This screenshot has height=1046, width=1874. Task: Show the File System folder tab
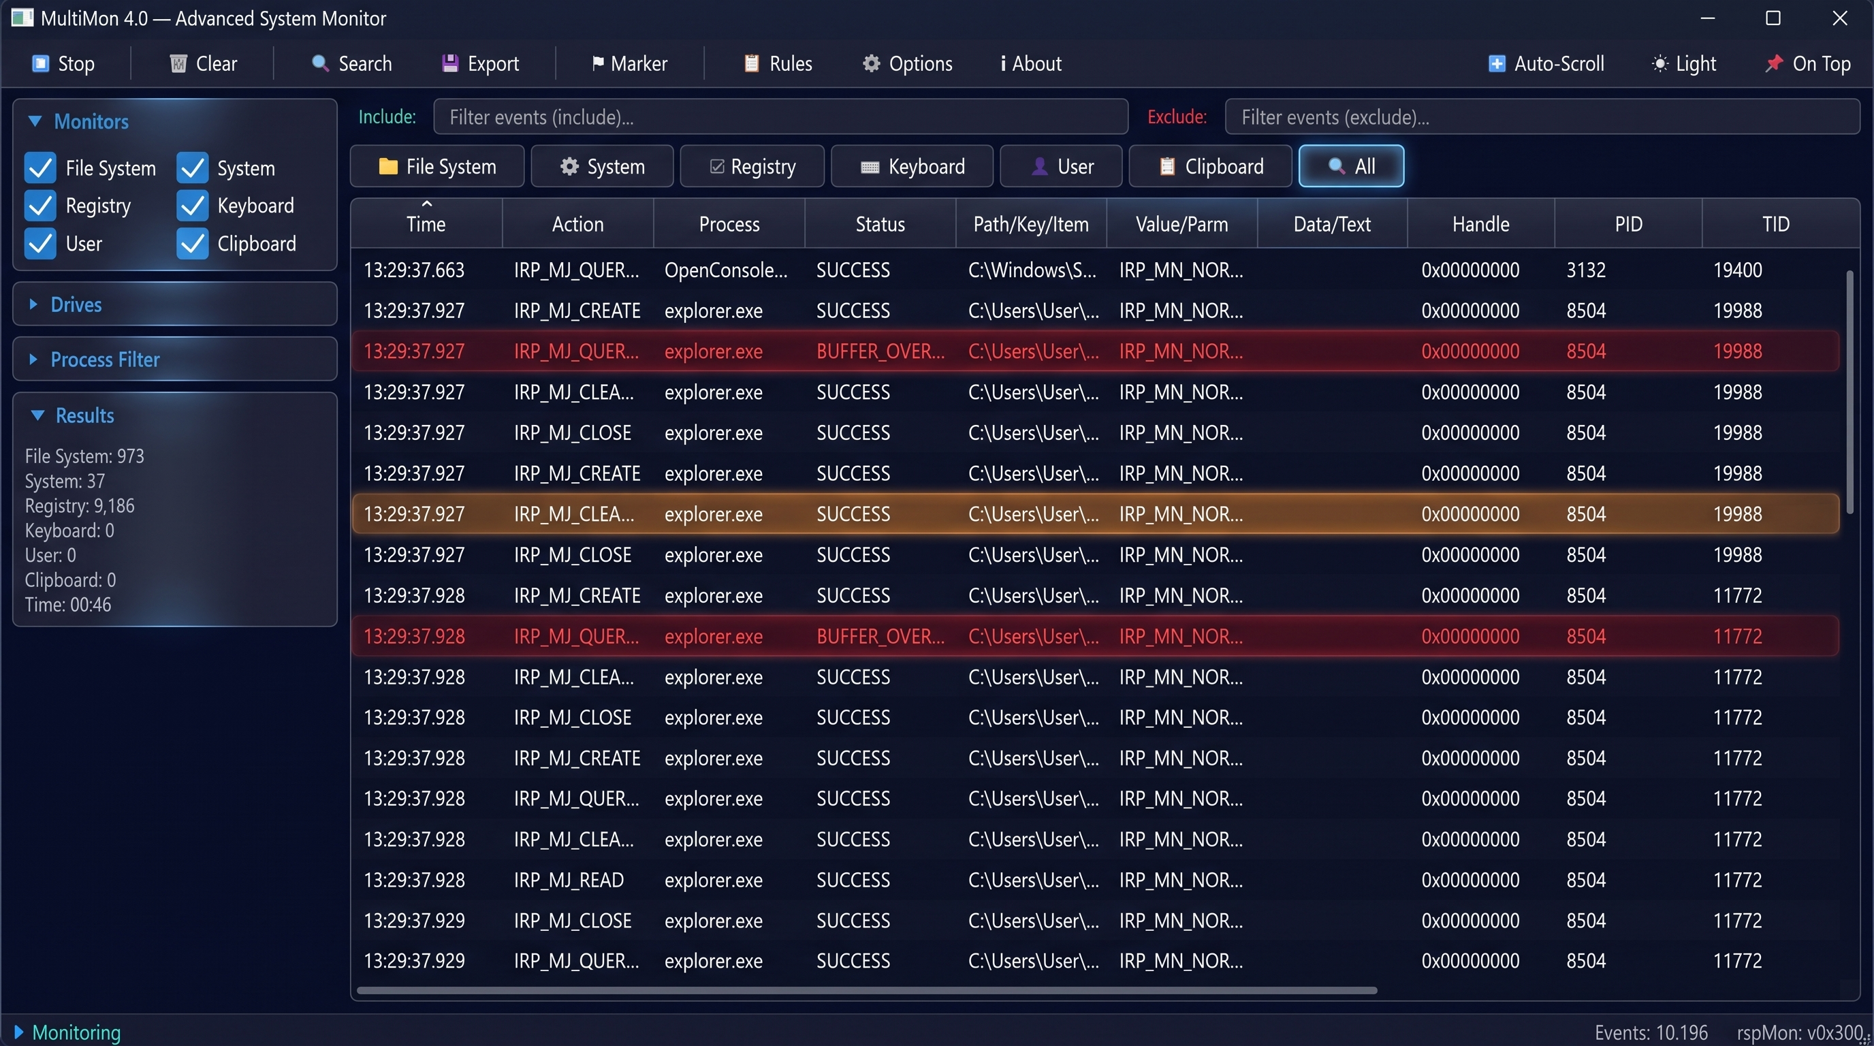point(437,167)
